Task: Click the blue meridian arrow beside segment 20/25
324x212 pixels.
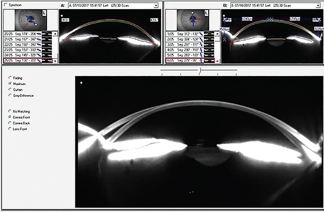Action: tap(40, 34)
